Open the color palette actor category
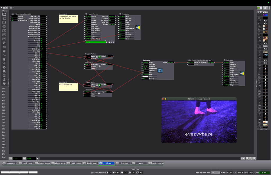The image size is (271, 175). point(4,43)
